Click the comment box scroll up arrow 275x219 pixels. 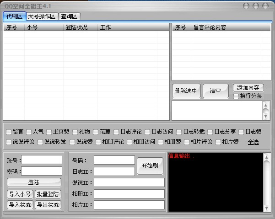tap(266, 105)
